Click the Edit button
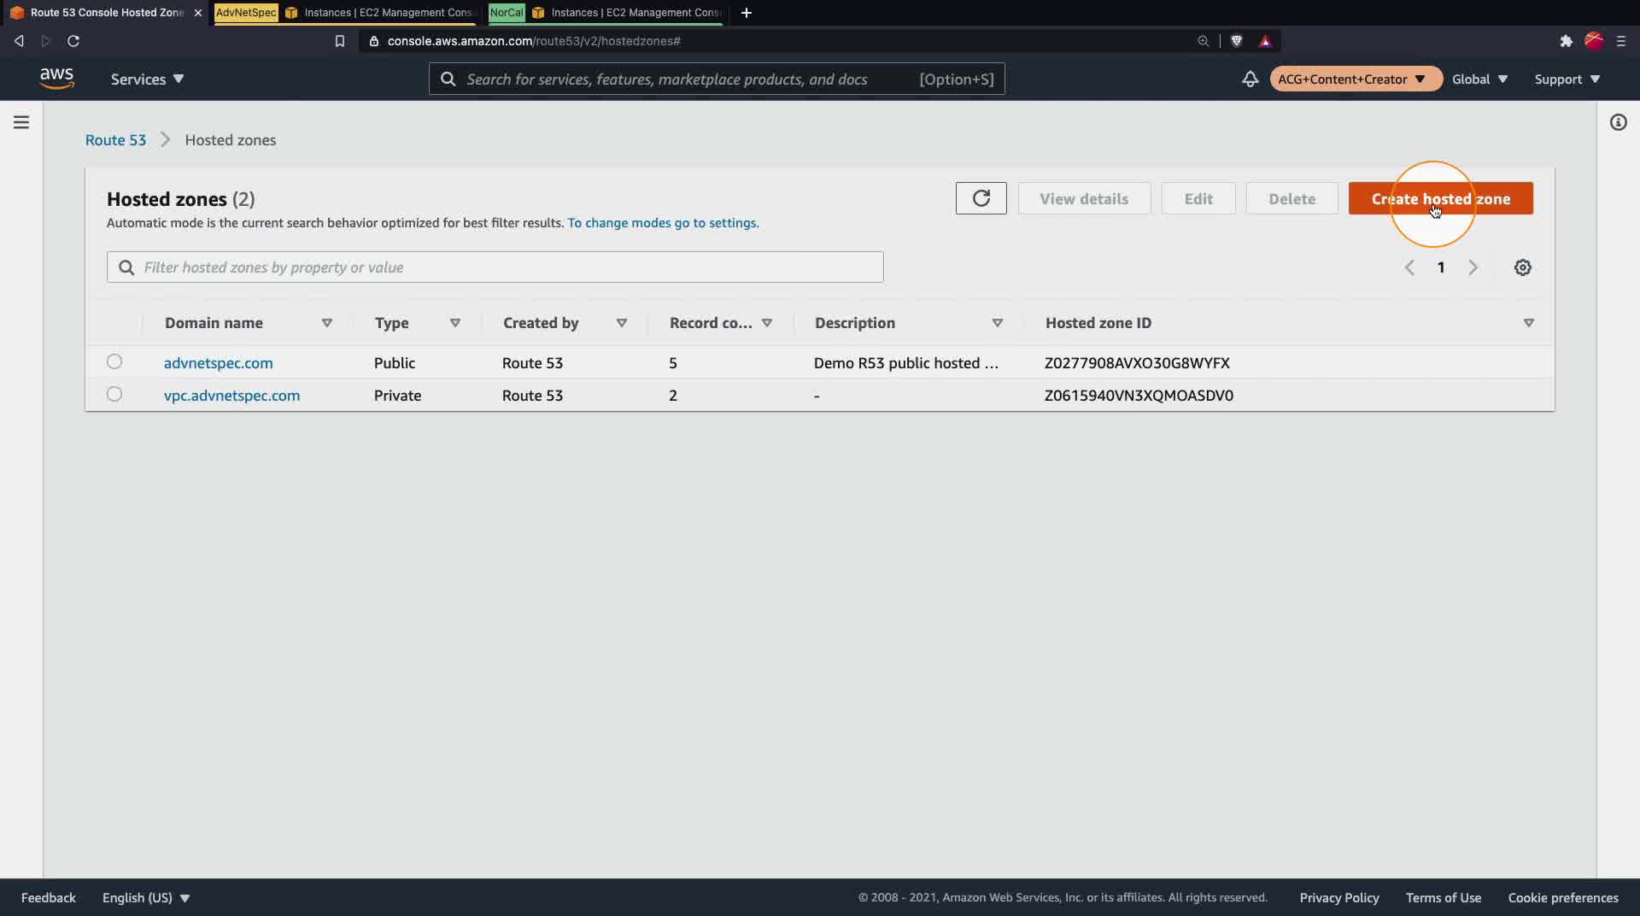 (x=1198, y=198)
